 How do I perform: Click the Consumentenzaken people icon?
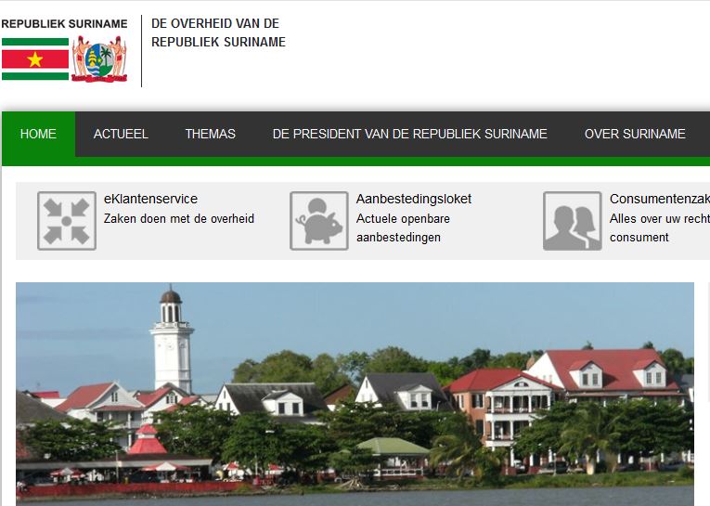click(x=572, y=221)
